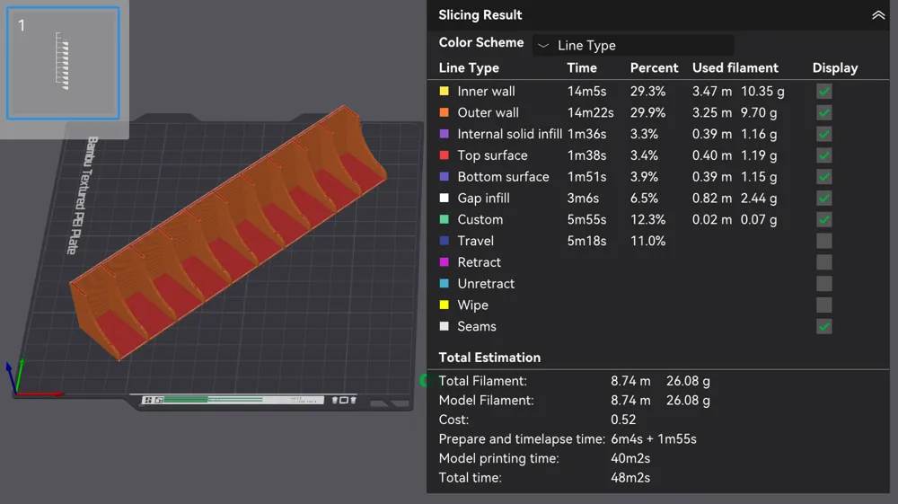Toggle Outer wall display checkbox
The width and height of the screenshot is (898, 504).
pos(824,113)
